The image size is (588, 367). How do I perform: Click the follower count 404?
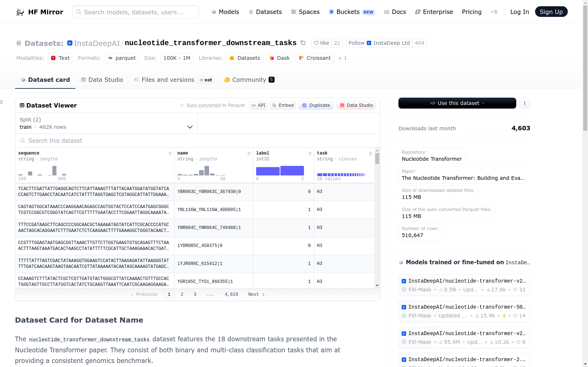419,43
